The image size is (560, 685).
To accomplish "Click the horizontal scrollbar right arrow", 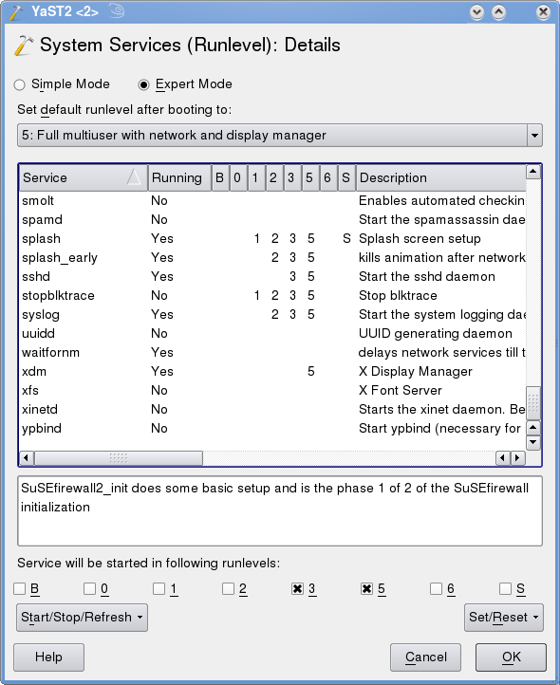I will [518, 458].
